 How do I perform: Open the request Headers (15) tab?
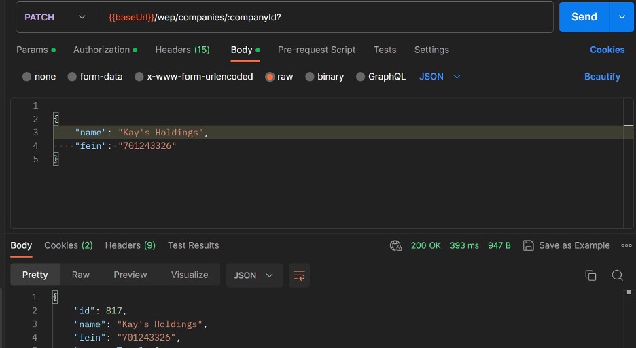point(182,50)
